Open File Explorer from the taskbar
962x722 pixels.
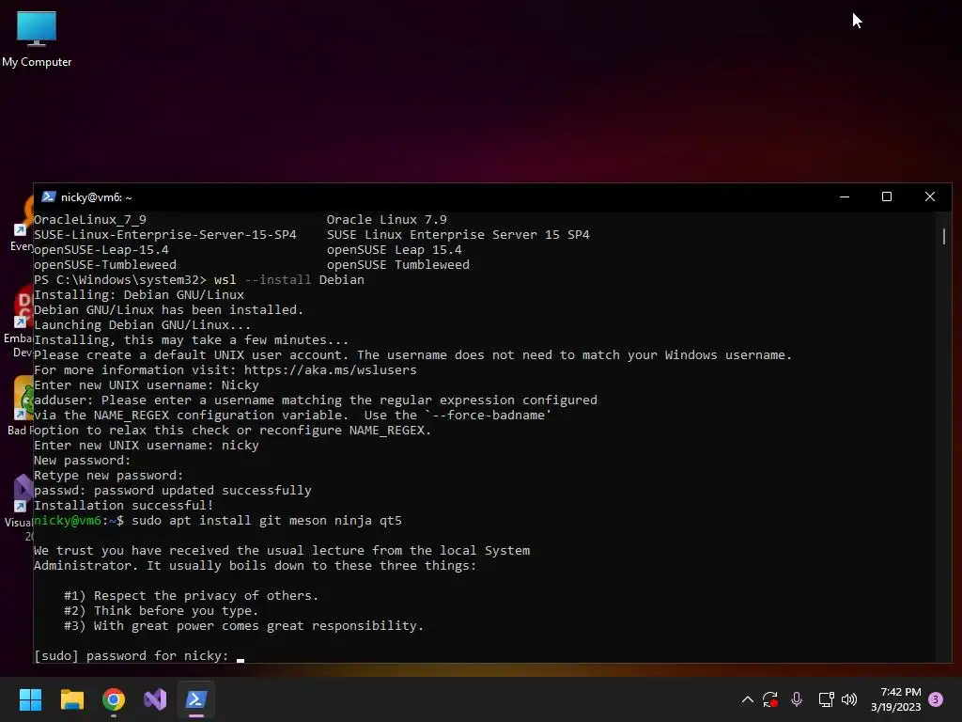(71, 699)
